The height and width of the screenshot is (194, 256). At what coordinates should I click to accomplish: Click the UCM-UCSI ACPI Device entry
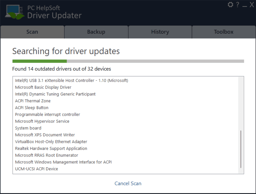[x=36, y=169]
